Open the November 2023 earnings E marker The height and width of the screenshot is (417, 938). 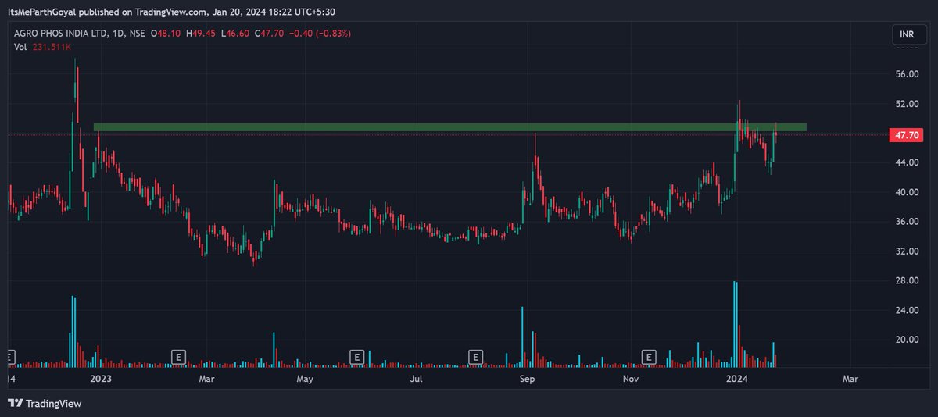tap(648, 357)
